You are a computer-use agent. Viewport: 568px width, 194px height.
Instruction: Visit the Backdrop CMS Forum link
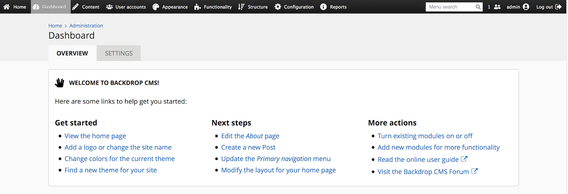423,172
